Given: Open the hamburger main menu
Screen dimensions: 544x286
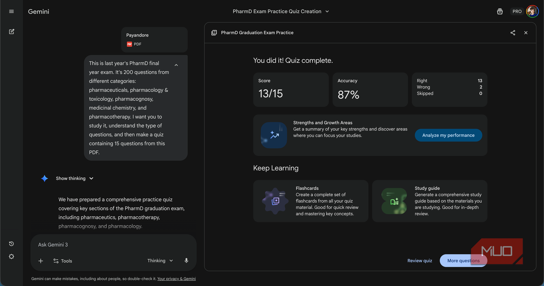Looking at the screenshot, I should [x=12, y=12].
